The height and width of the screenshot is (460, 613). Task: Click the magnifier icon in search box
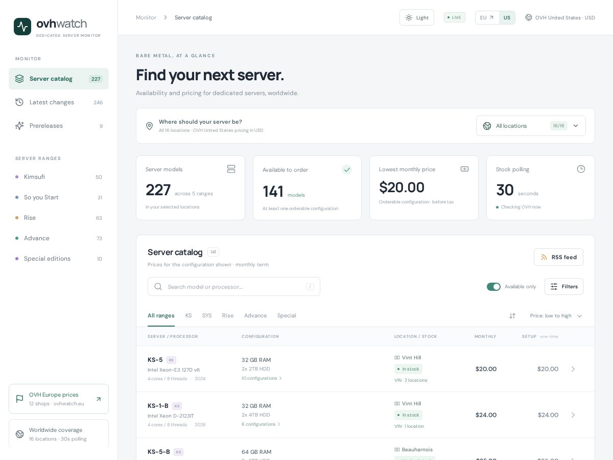point(158,287)
